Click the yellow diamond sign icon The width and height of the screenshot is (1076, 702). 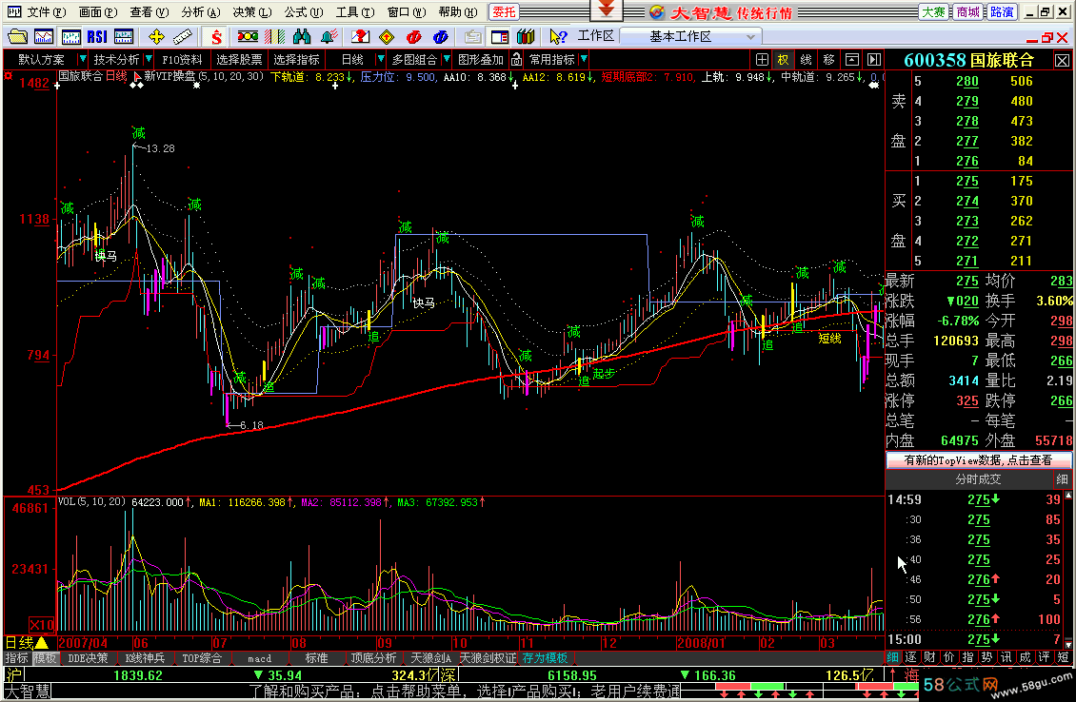pos(387,36)
